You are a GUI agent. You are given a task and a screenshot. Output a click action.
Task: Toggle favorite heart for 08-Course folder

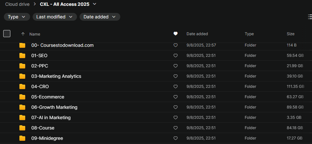point(176,128)
